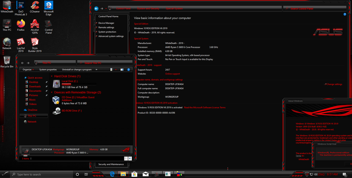Click the Help icon in the This PC toolbar
Image resolution: width=352 pixels, height=178 pixels.
128,70
